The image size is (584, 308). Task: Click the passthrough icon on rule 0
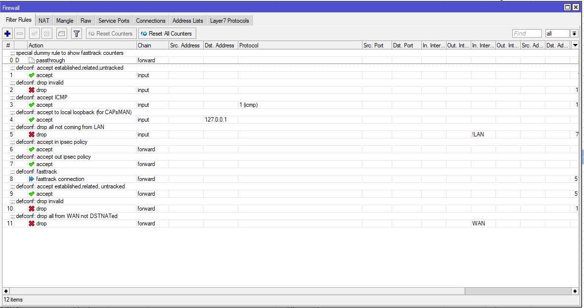(x=32, y=60)
